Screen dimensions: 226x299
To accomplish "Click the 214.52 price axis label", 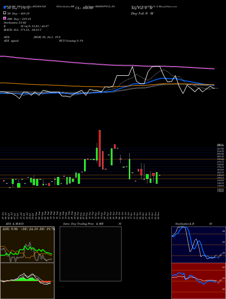I will (220, 151).
